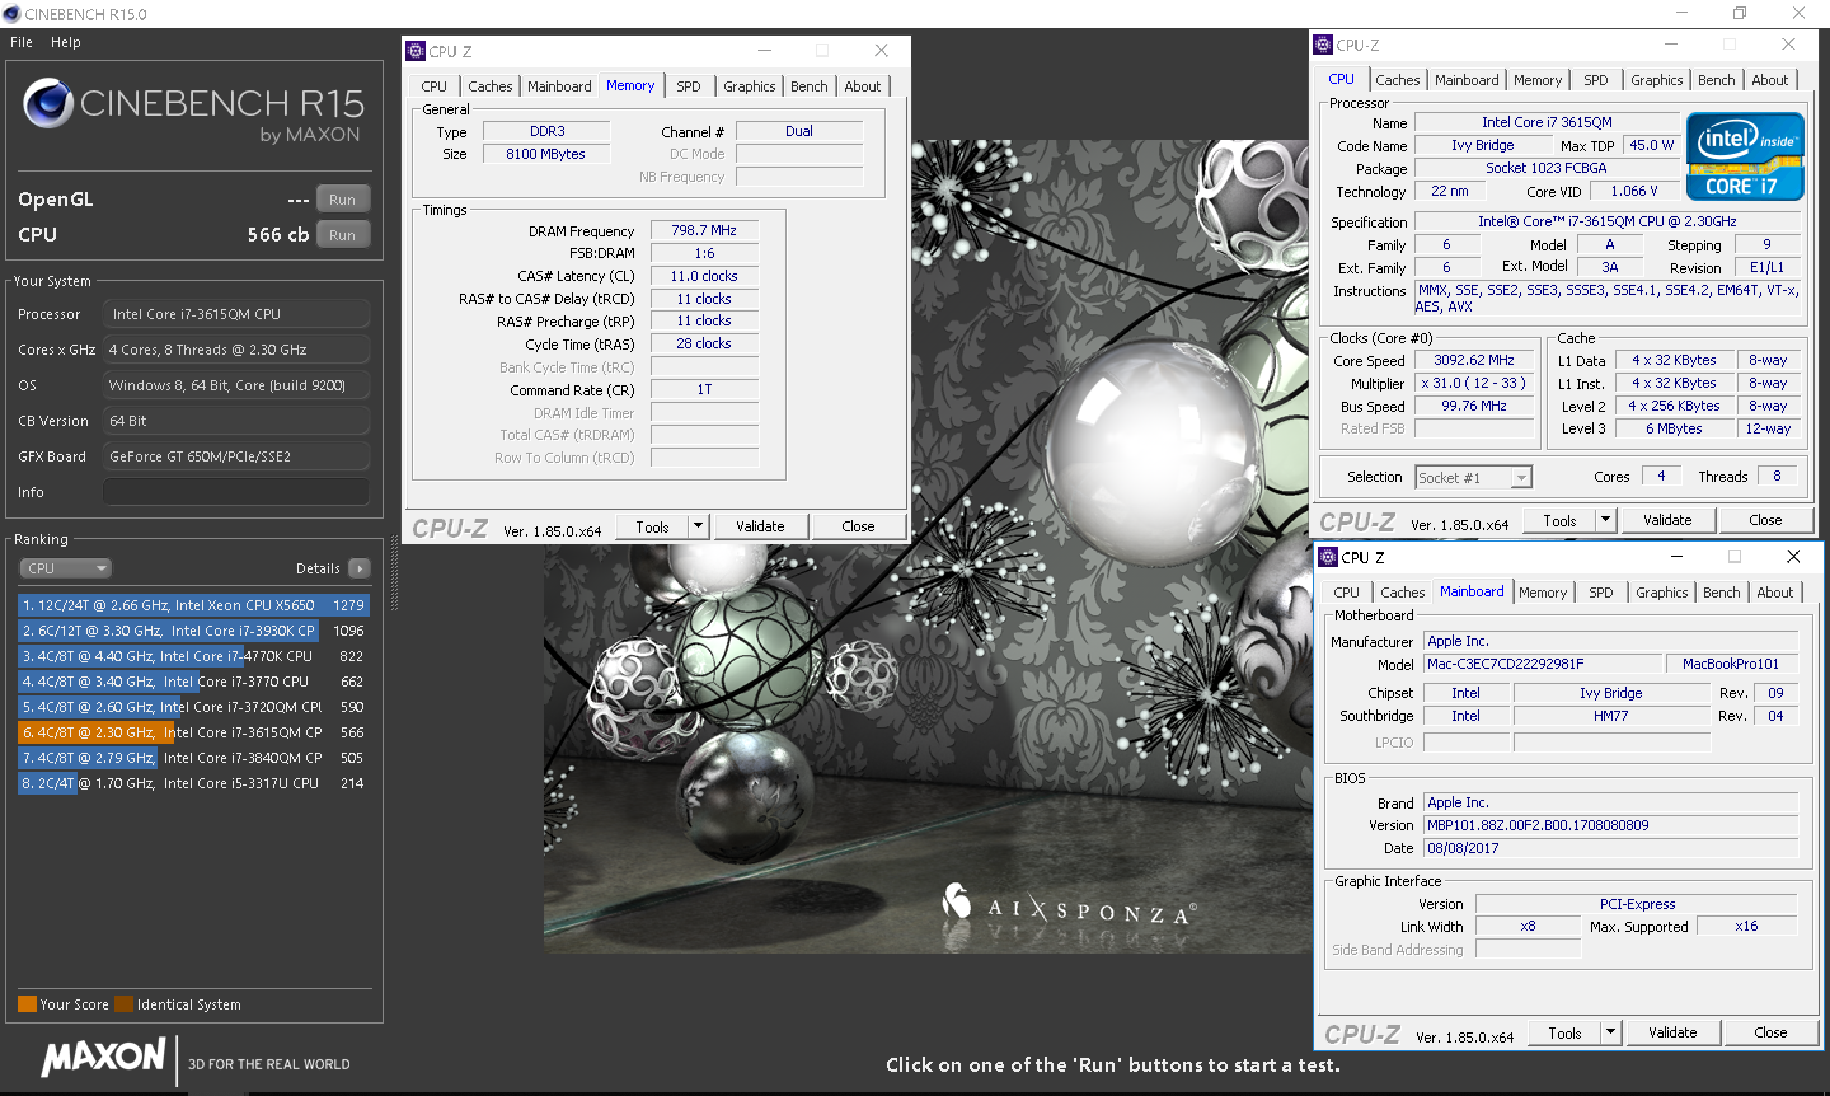Switch to Caches tab in top-right CPU-Z window
The image size is (1830, 1096).
pos(1397,81)
